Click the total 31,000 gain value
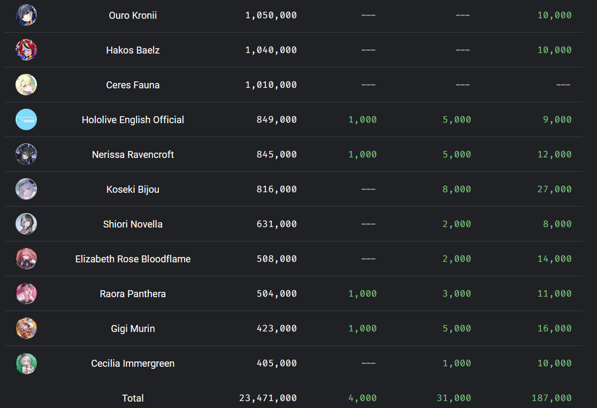This screenshot has height=408, width=597. coord(454,398)
